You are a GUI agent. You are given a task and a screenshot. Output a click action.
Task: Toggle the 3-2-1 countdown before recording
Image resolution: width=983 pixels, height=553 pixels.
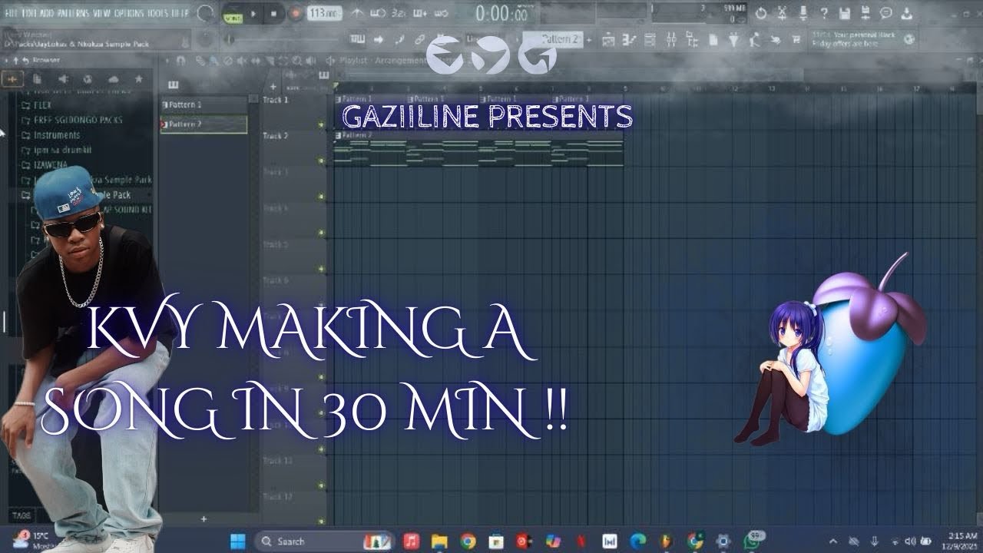coord(399,13)
